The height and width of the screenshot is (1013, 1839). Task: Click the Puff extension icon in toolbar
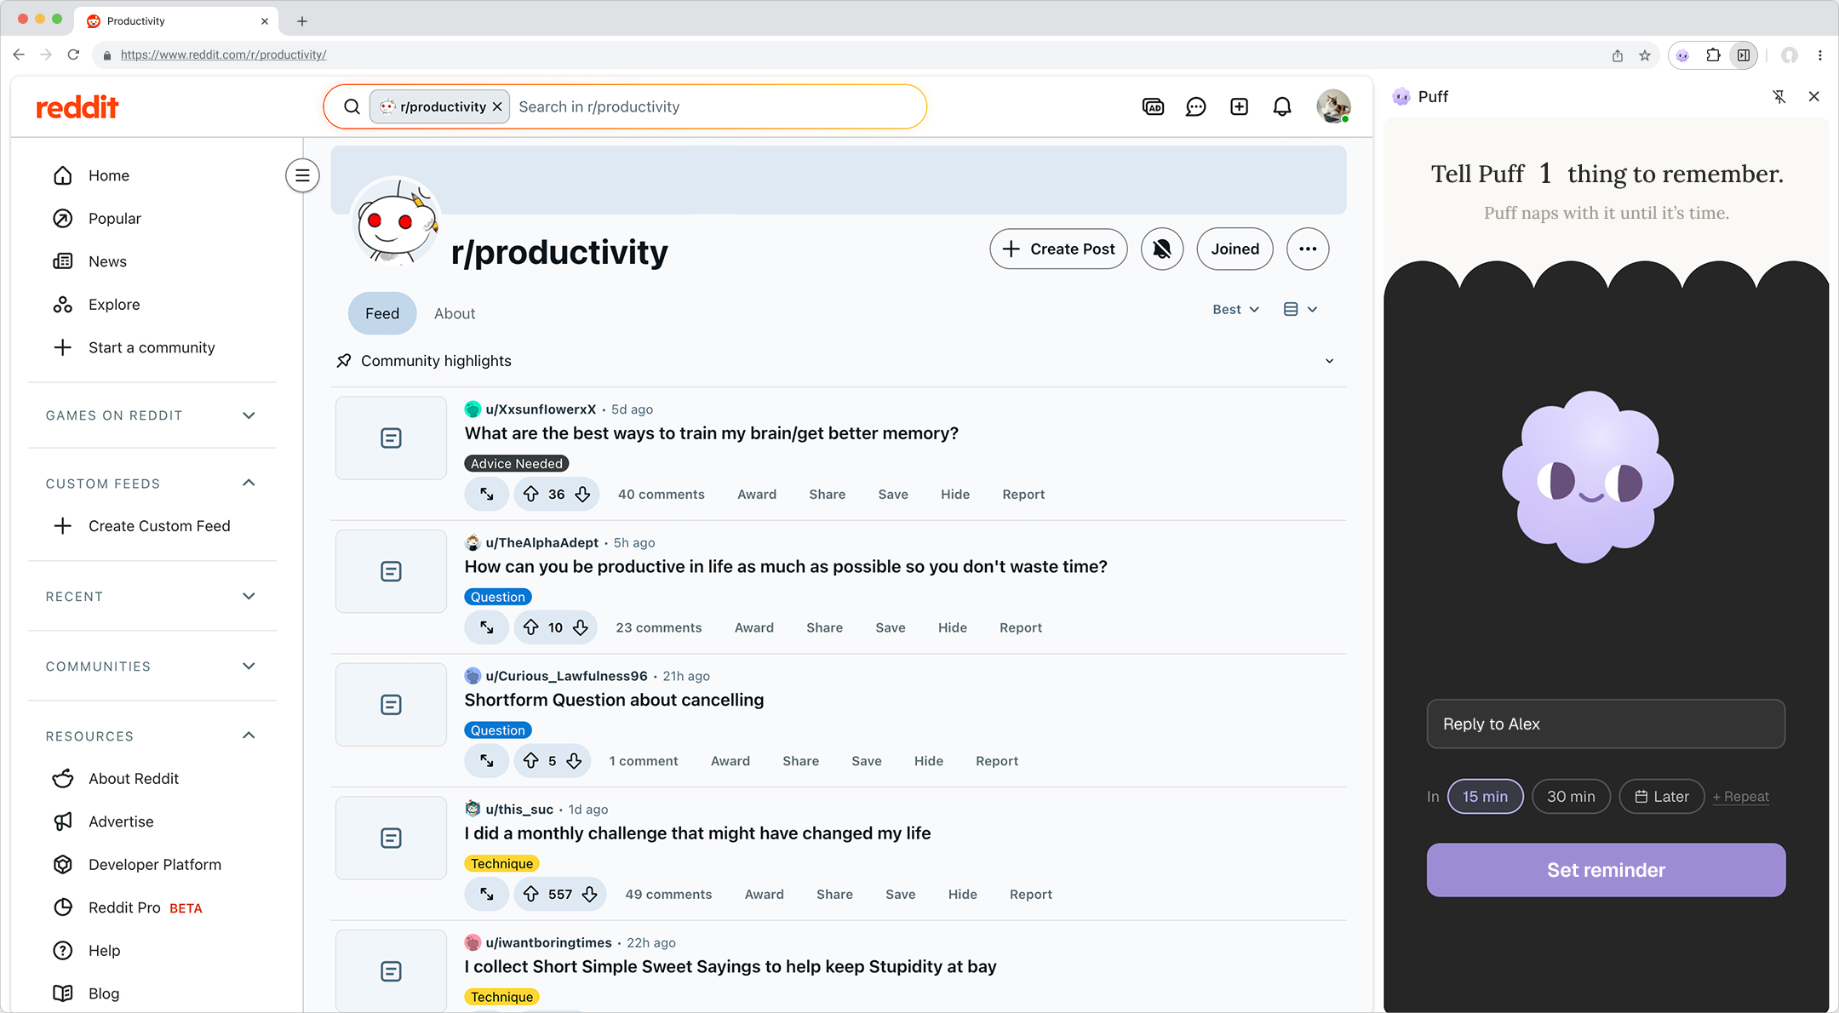point(1682,55)
